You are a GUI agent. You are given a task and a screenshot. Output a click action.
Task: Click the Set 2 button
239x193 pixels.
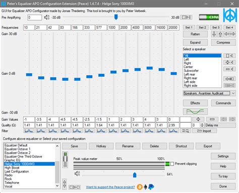(202, 27)
